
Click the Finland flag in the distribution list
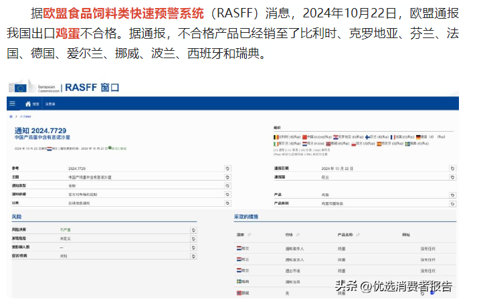pyautogui.click(x=367, y=137)
